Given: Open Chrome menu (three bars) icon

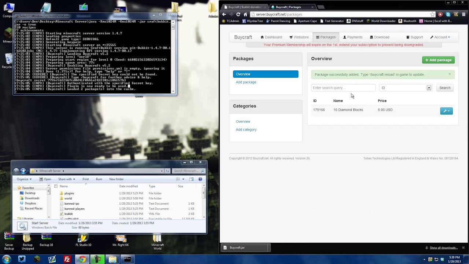Looking at the screenshot, I should click(463, 14).
